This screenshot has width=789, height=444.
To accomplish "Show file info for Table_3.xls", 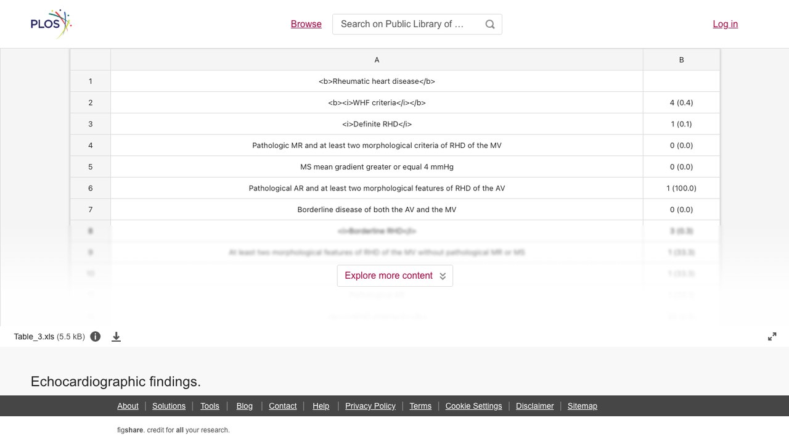I will tap(96, 337).
